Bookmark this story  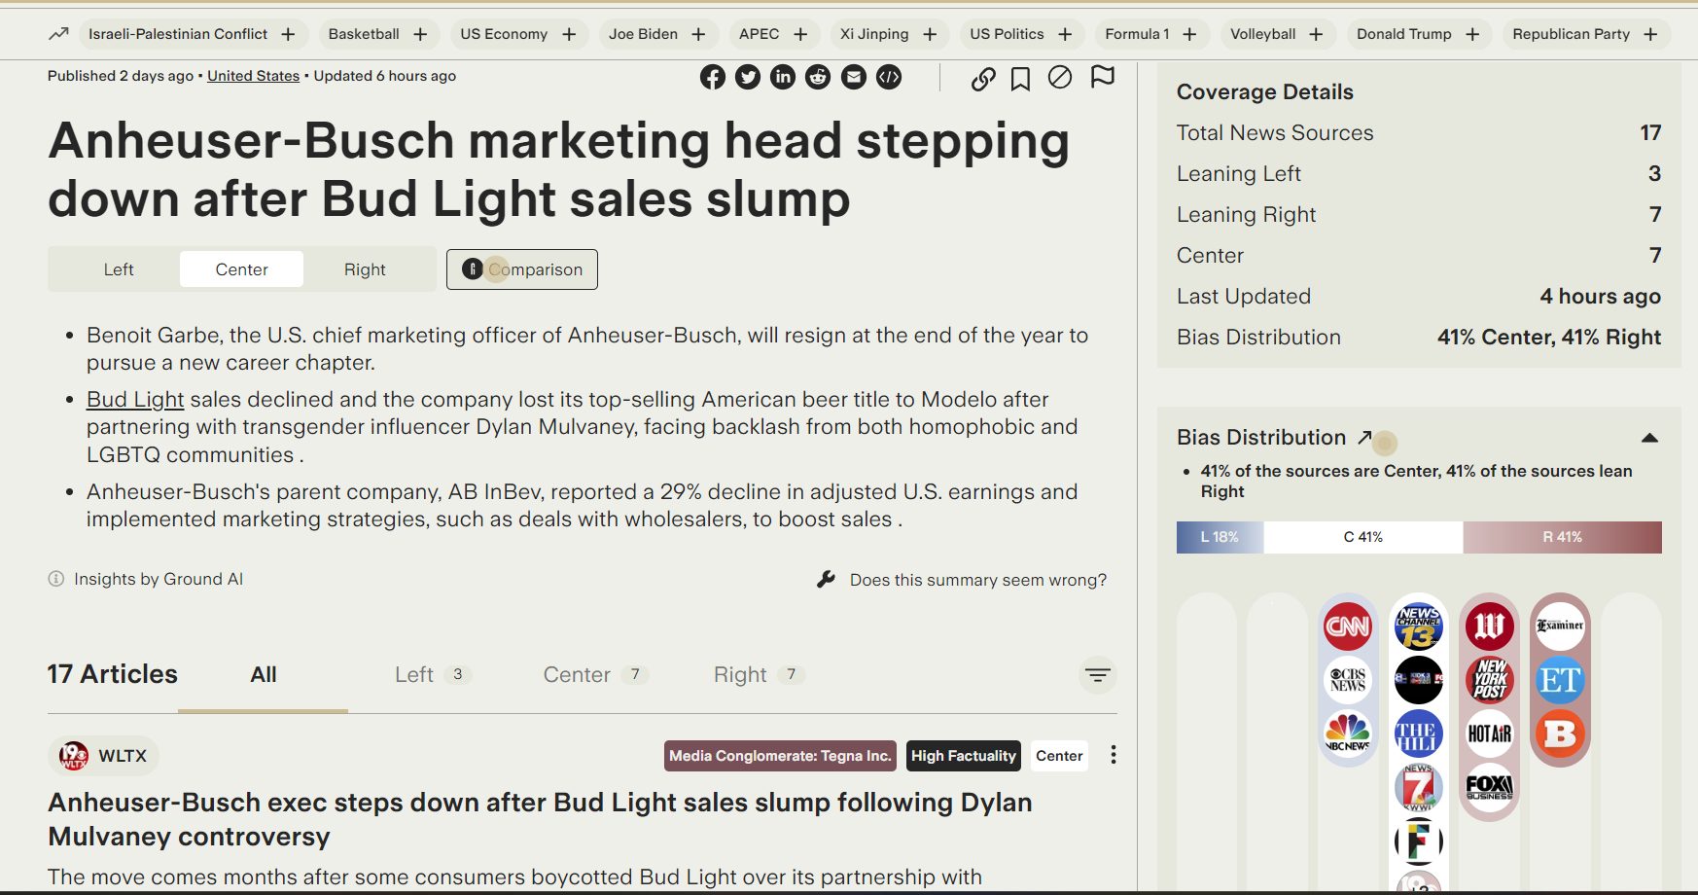click(1021, 79)
